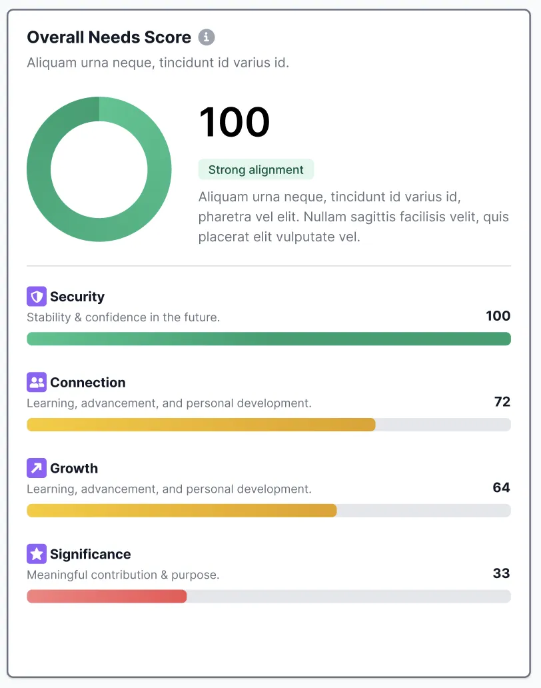Click the large 100 overall score number
This screenshot has height=688, width=541.
[x=234, y=122]
